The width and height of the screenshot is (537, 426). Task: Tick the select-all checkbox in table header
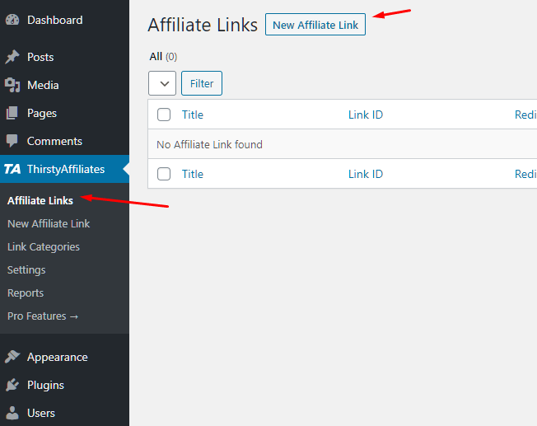pyautogui.click(x=164, y=115)
